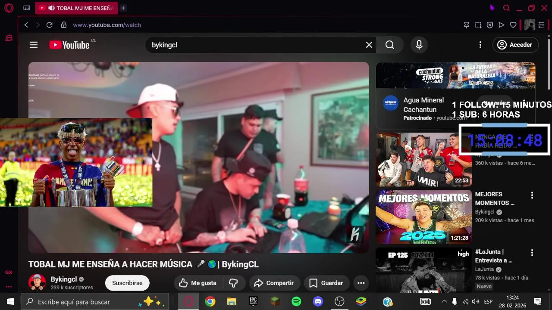
Task: Subscribe with the Suscribirse button
Action: pos(127,283)
